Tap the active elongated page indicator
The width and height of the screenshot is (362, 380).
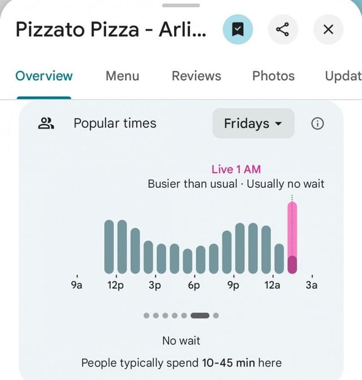point(200,316)
